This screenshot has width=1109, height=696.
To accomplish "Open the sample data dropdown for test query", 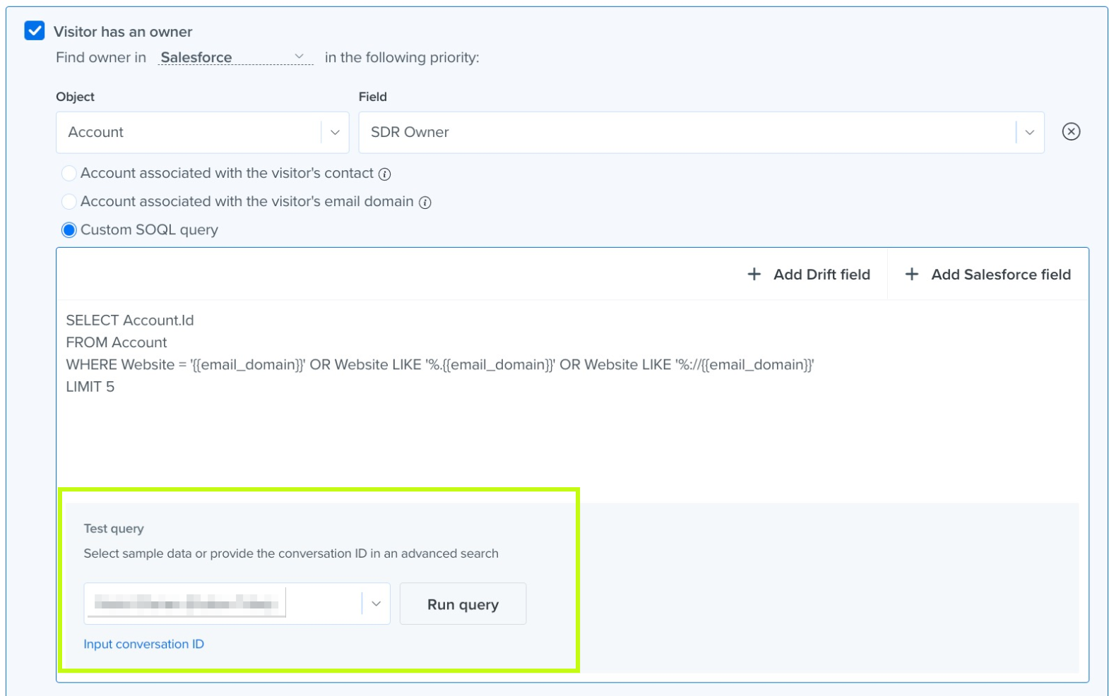I will pyautogui.click(x=237, y=604).
